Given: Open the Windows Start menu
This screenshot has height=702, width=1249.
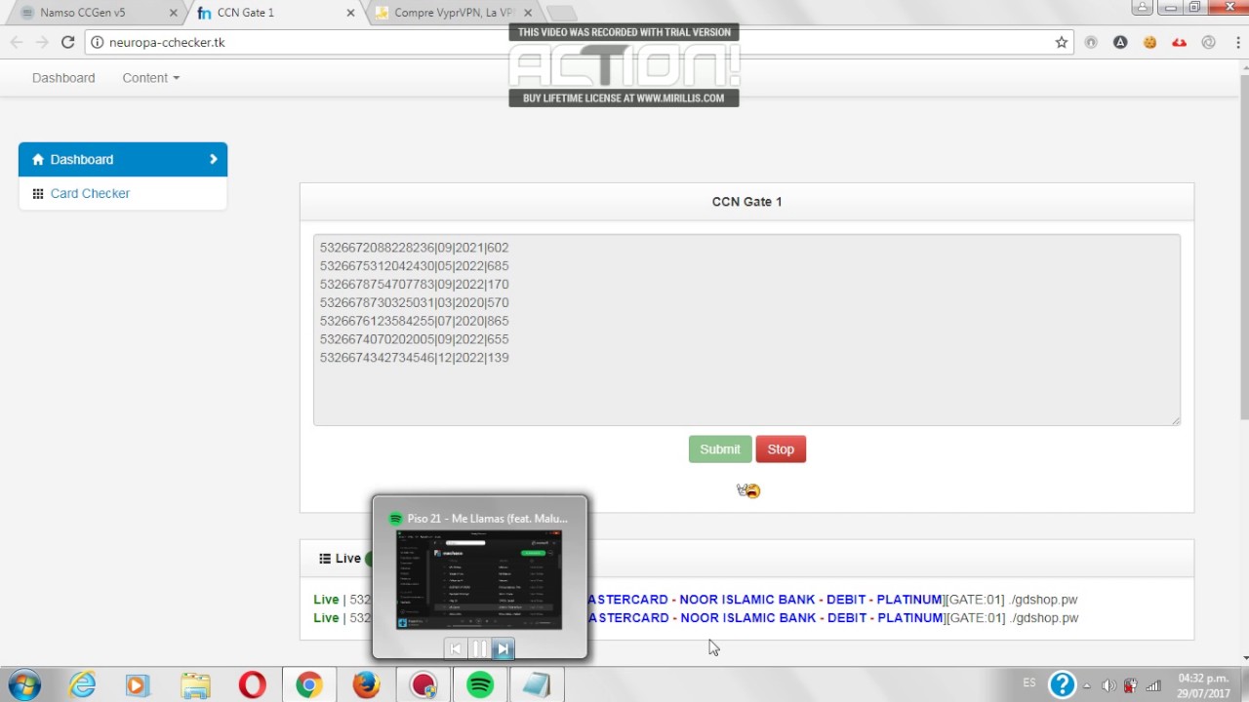Looking at the screenshot, I should click(x=24, y=684).
